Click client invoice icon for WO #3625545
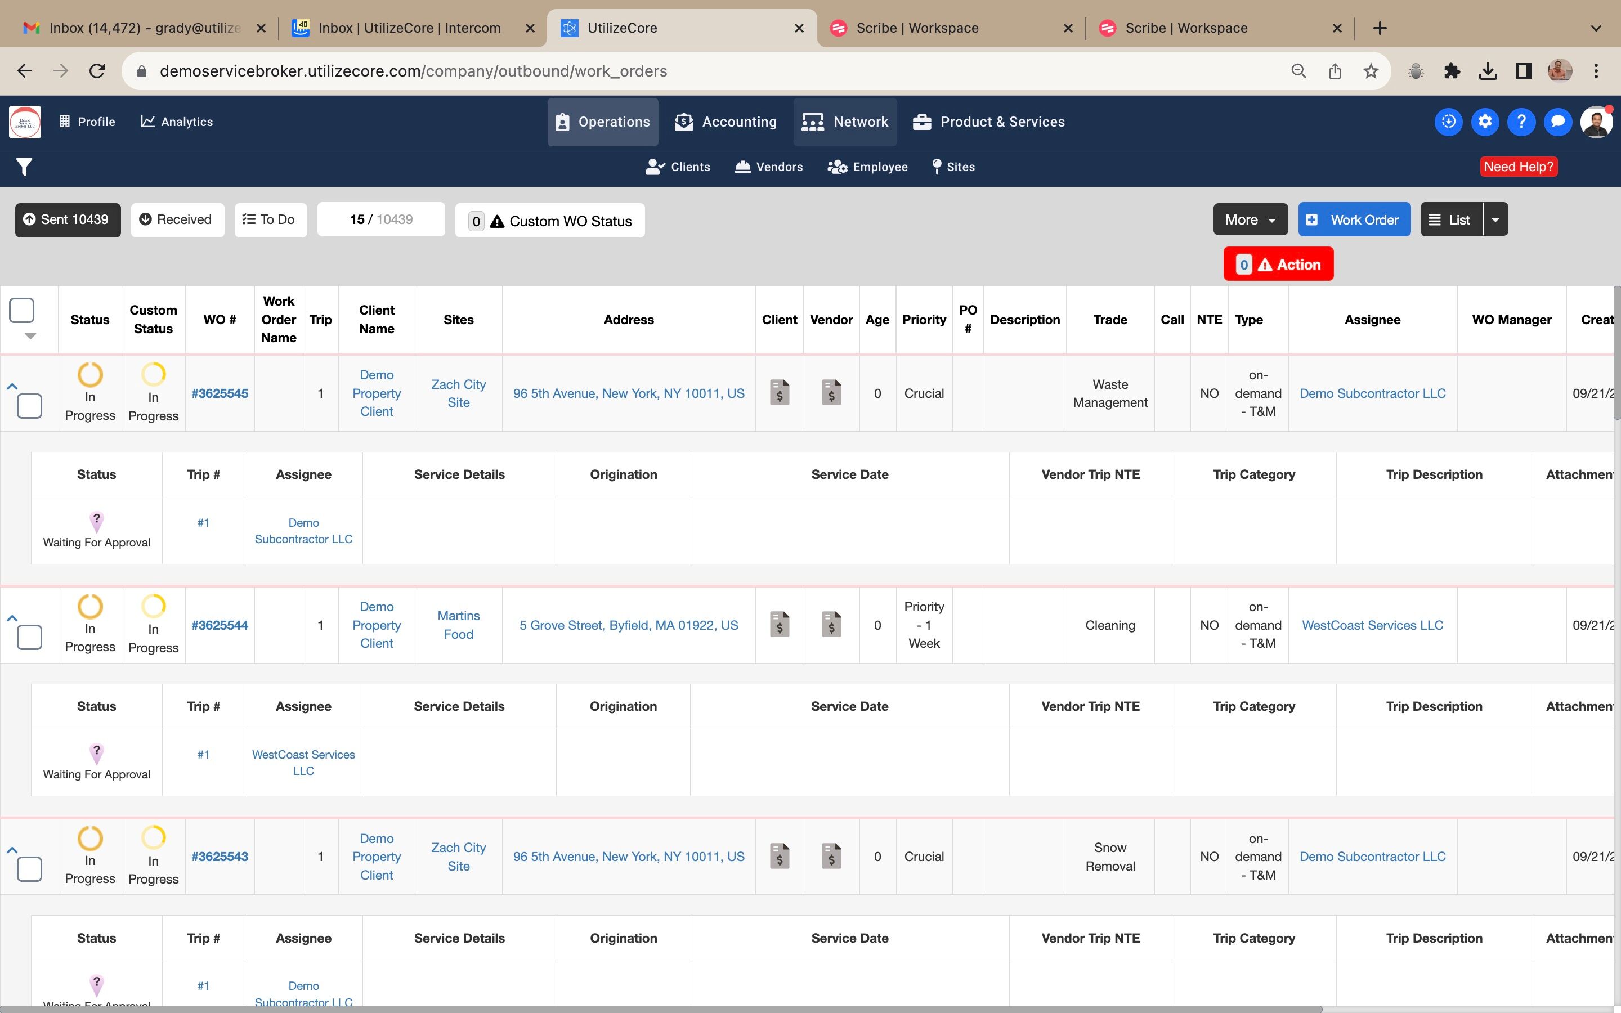Screen dimensions: 1621x1013 [x=779, y=393]
